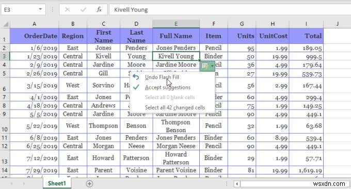This screenshot has height=189, width=351.
Task: Click the Cancel X icon in formula bar
Action: pos(67,10)
